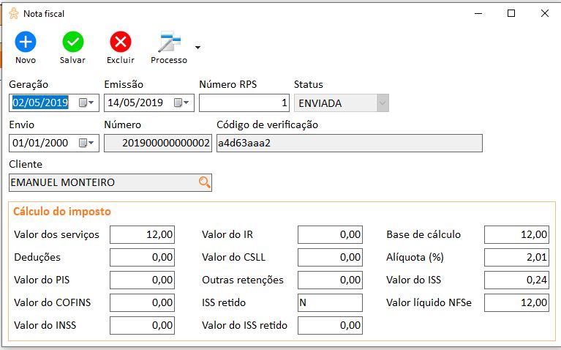The image size is (561, 350).
Task: Click the Valor do INSS field
Action: coord(142,325)
